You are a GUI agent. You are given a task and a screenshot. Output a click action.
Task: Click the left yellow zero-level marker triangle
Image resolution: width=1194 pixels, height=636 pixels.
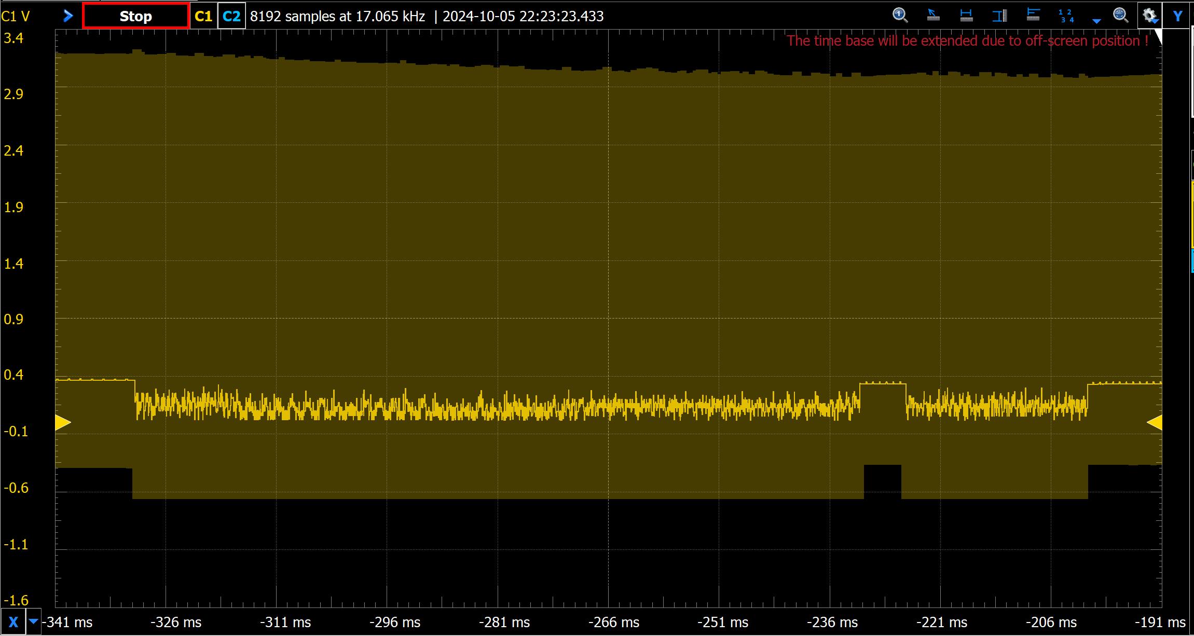click(63, 423)
